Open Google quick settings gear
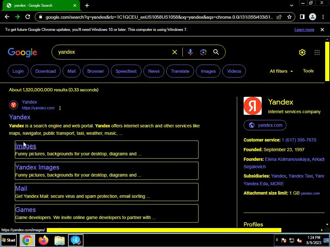Screen dimensions: 330x247 point(302,52)
